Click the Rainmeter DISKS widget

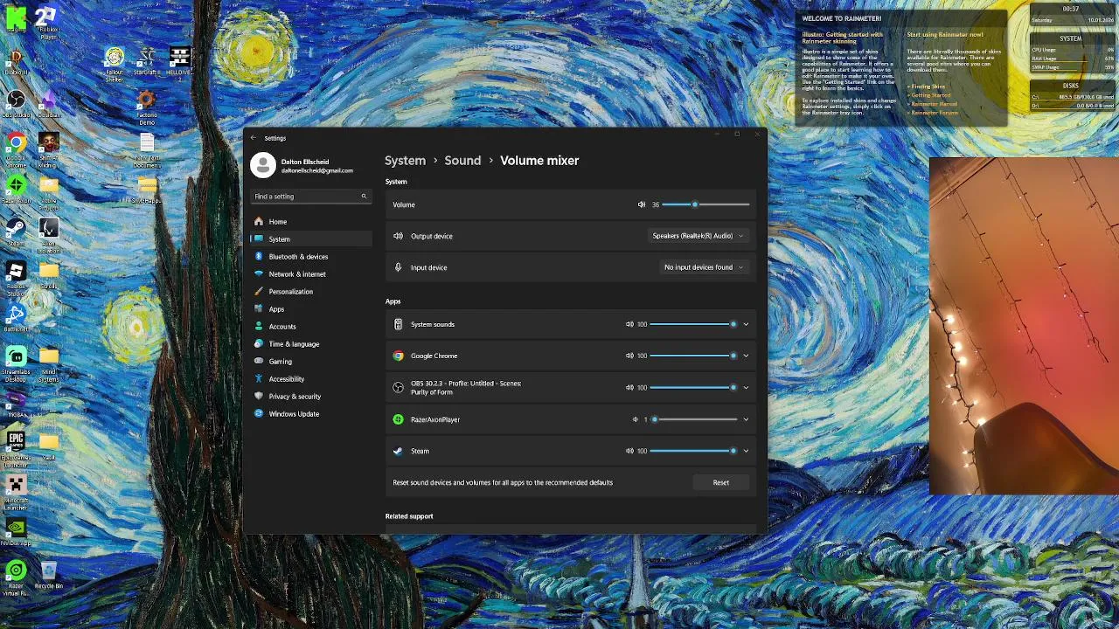click(1072, 96)
